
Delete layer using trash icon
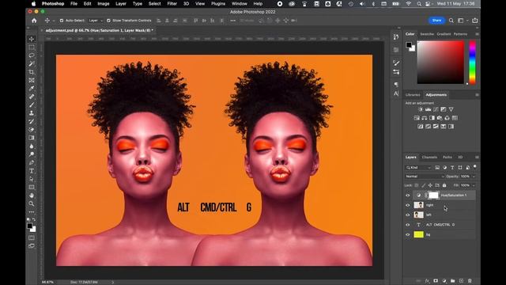pyautogui.click(x=470, y=281)
